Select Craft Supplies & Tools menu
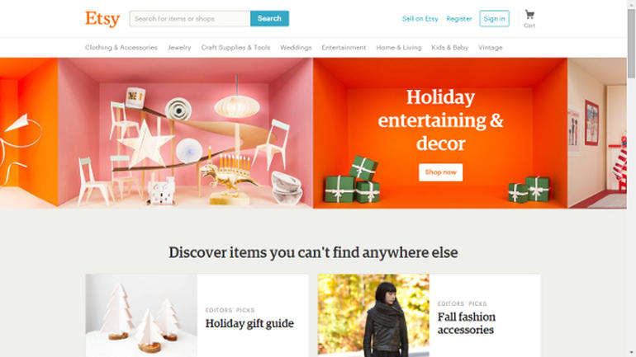636x357 pixels. (235, 47)
